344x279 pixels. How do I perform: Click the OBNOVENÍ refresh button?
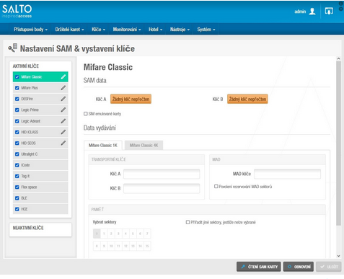[x=299, y=267]
